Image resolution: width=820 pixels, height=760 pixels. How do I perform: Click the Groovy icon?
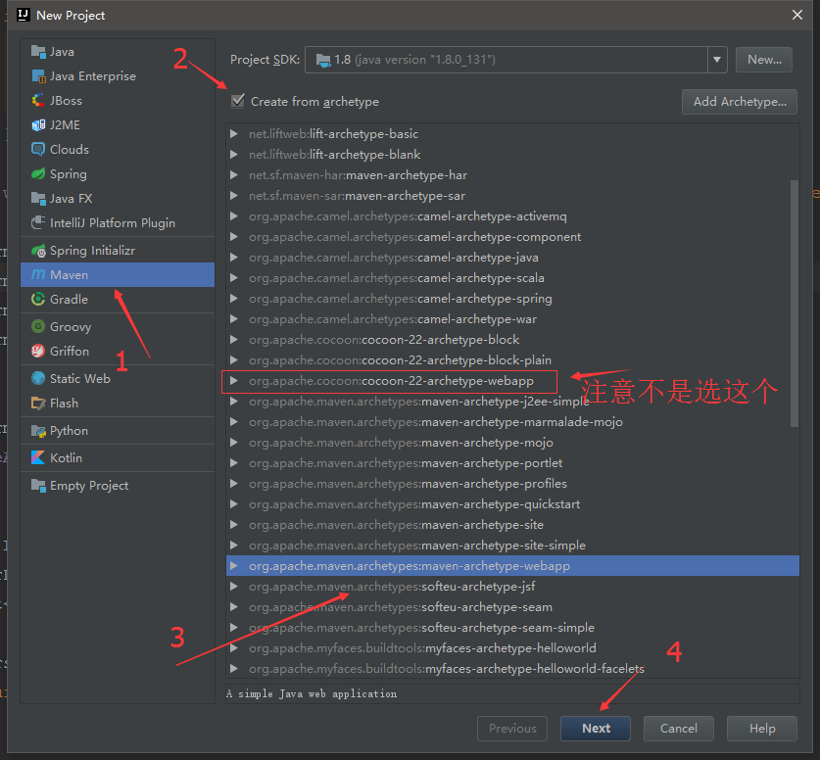tap(38, 327)
